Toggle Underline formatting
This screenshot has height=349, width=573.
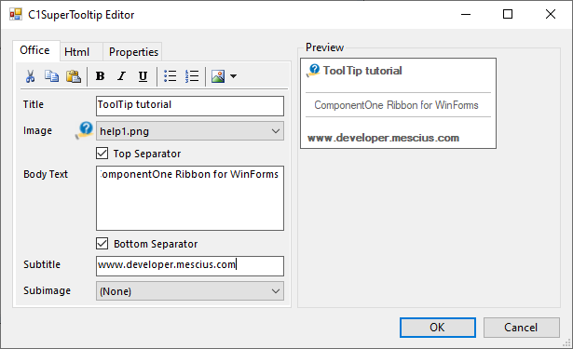point(143,76)
